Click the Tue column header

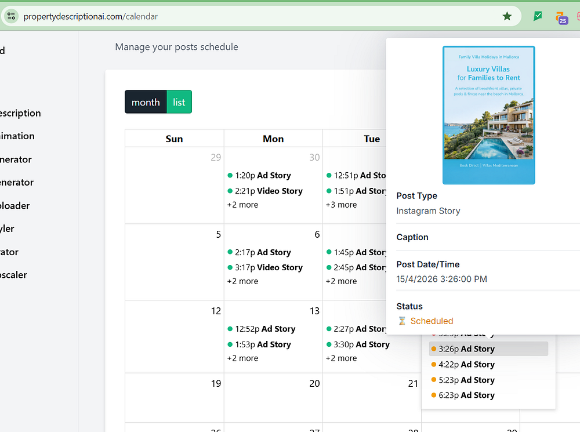[x=372, y=139]
